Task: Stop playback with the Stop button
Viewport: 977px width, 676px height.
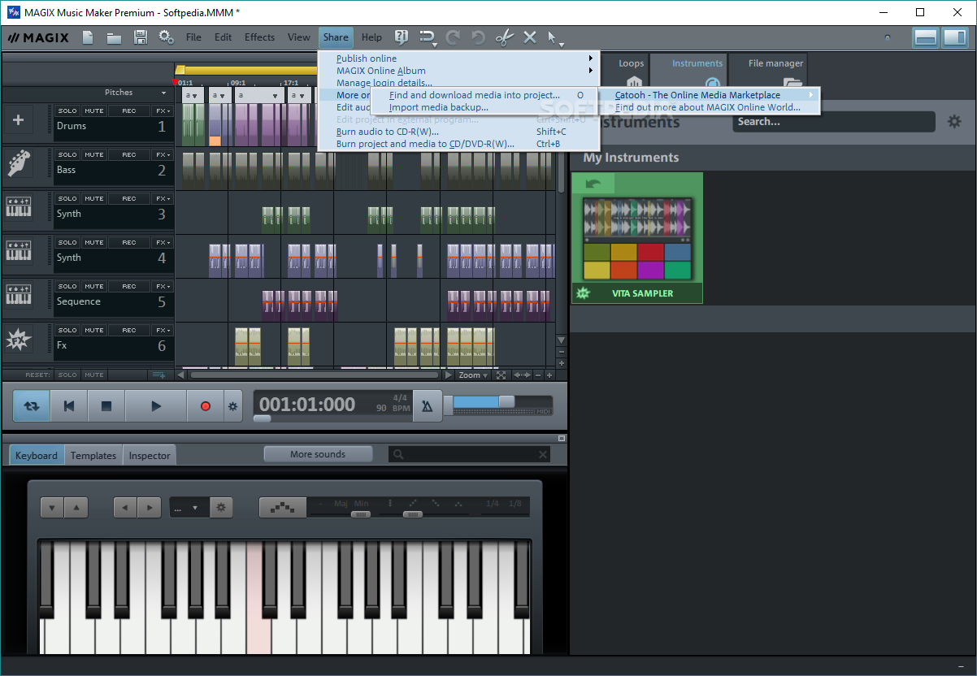Action: click(106, 406)
